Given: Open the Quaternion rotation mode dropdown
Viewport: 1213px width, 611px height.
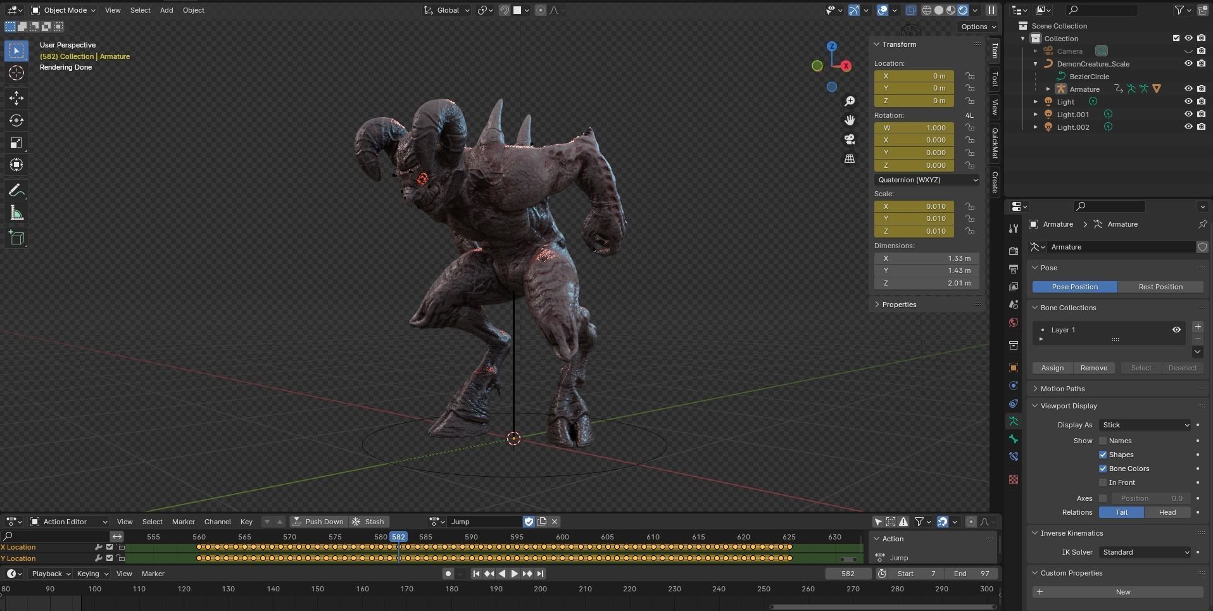Looking at the screenshot, I should [x=927, y=180].
